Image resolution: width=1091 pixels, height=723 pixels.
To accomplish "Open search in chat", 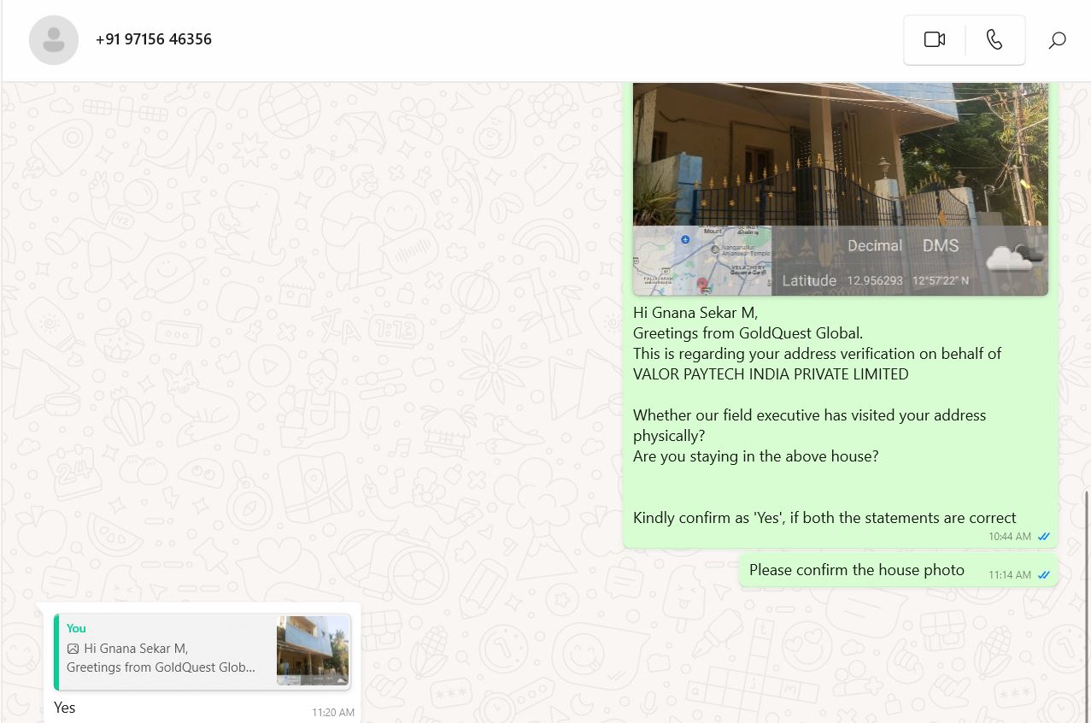I will click(x=1057, y=40).
